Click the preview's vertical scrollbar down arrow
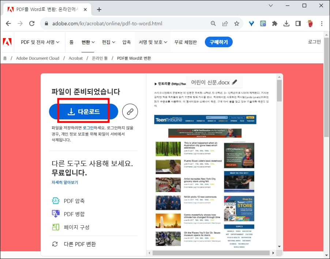 279,246
